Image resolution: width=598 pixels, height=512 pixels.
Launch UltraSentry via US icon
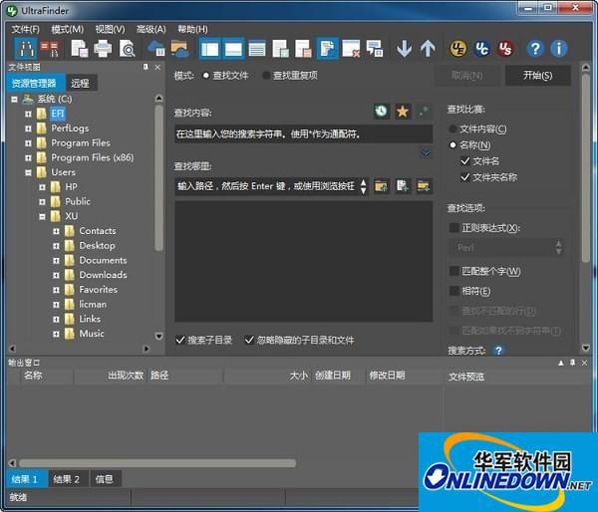(505, 49)
